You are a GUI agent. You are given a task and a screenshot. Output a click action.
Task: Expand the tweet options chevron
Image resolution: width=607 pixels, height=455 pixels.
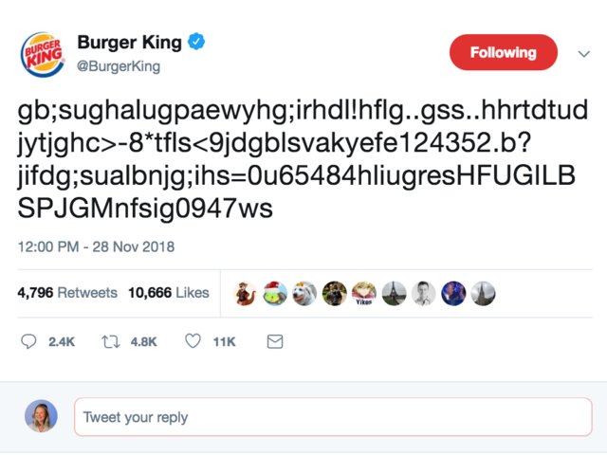pyautogui.click(x=584, y=53)
